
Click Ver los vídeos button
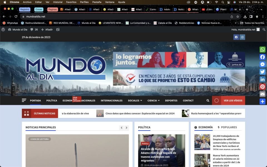click(229, 100)
